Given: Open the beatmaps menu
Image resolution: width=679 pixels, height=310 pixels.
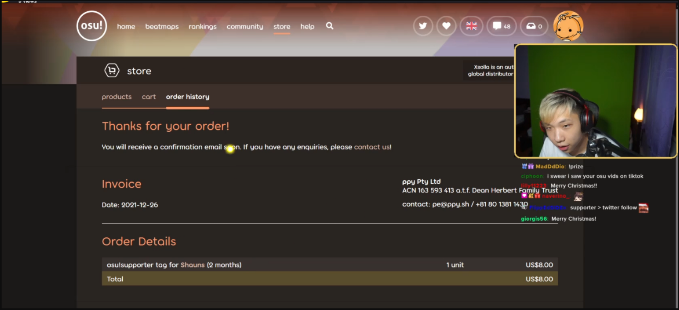Looking at the screenshot, I should [162, 26].
